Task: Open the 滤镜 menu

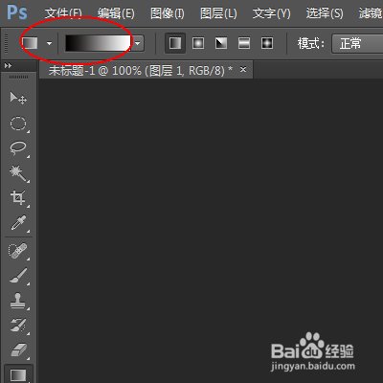Action: point(371,13)
